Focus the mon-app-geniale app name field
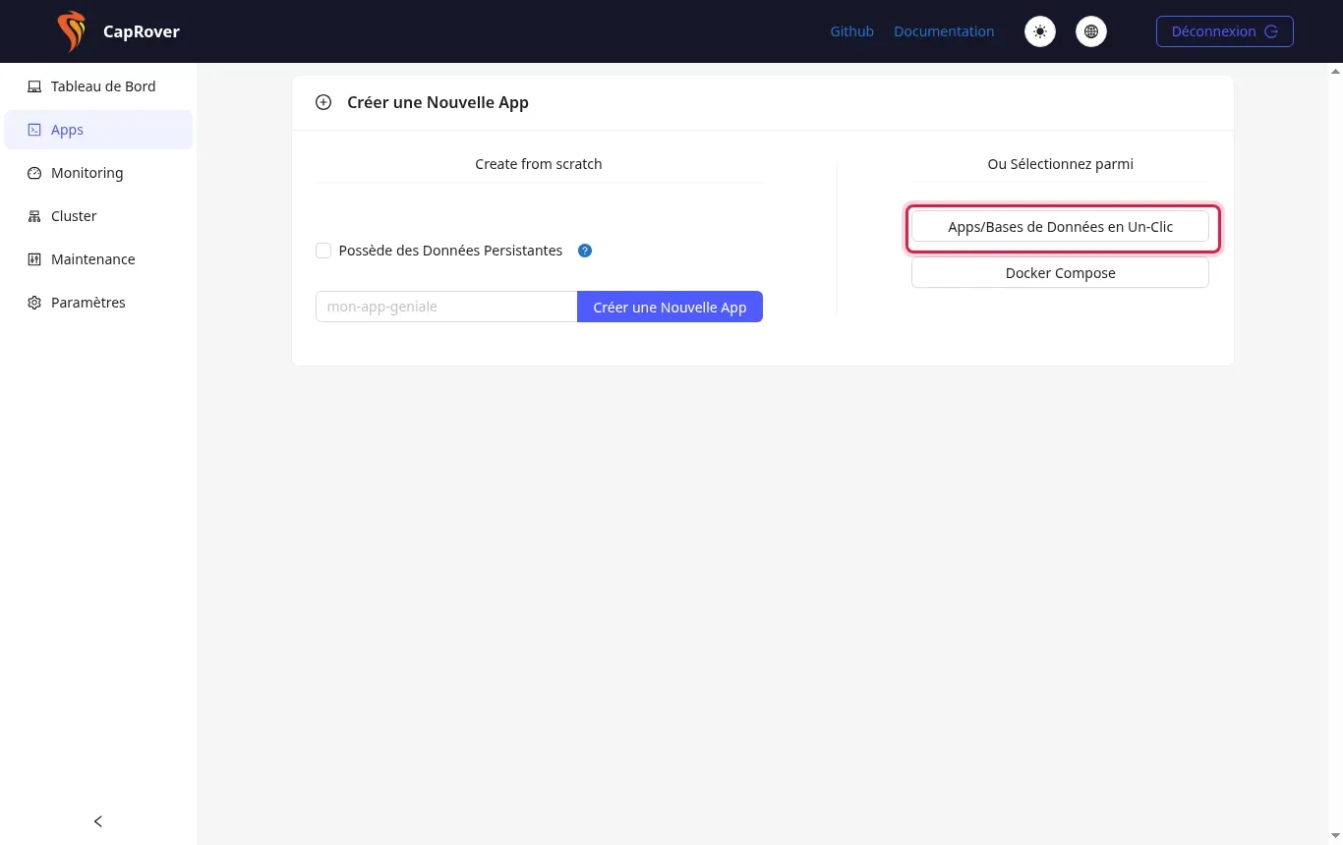This screenshot has width=1343, height=845. point(446,307)
